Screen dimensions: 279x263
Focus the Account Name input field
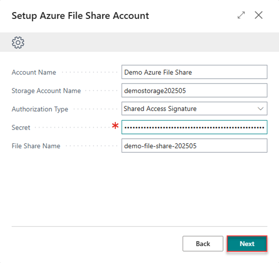point(194,72)
